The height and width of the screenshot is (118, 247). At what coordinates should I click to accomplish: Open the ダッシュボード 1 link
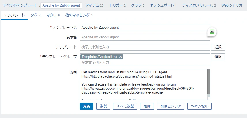tap(163, 5)
